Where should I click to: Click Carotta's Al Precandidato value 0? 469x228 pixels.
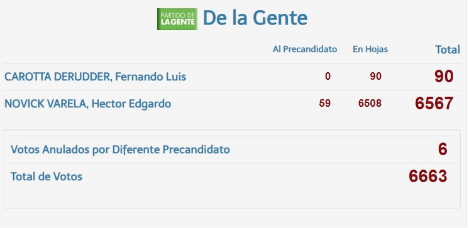tap(328, 77)
